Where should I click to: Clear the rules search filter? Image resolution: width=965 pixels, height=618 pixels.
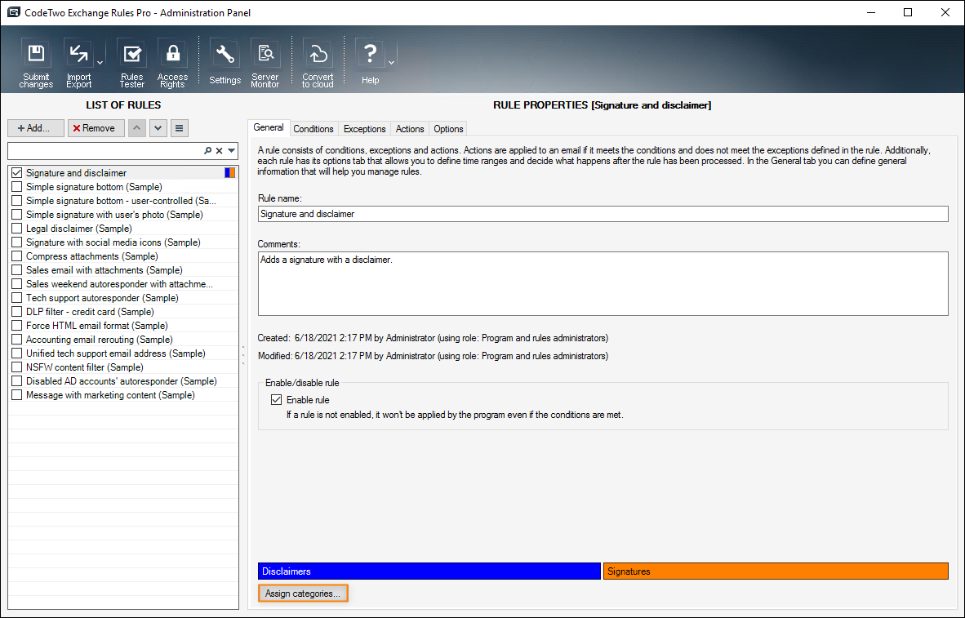point(219,151)
